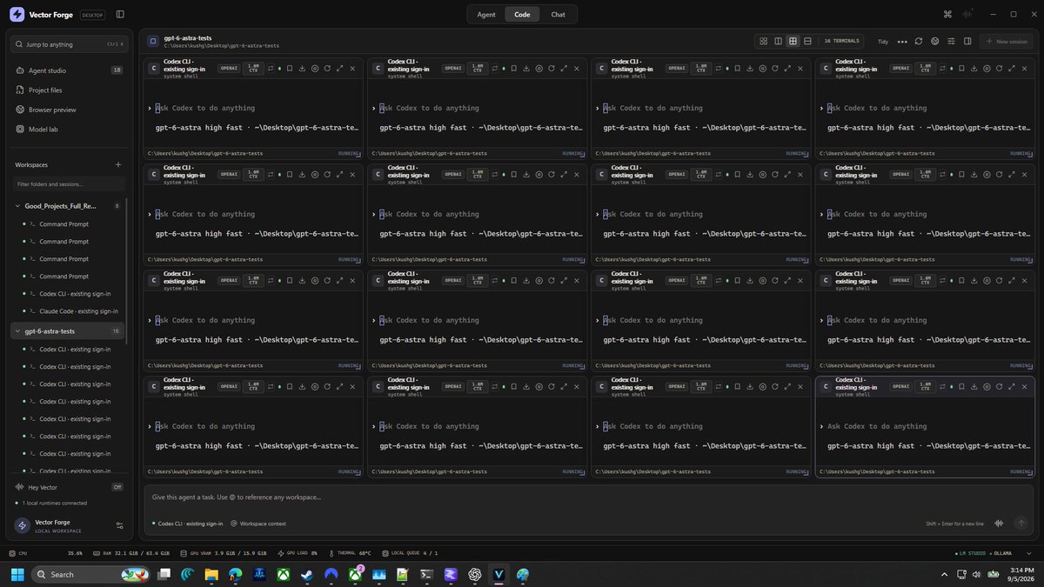This screenshot has width=1044, height=587.
Task: Open 1.0M CTX selector in top-left terminal
Action: tap(253, 68)
